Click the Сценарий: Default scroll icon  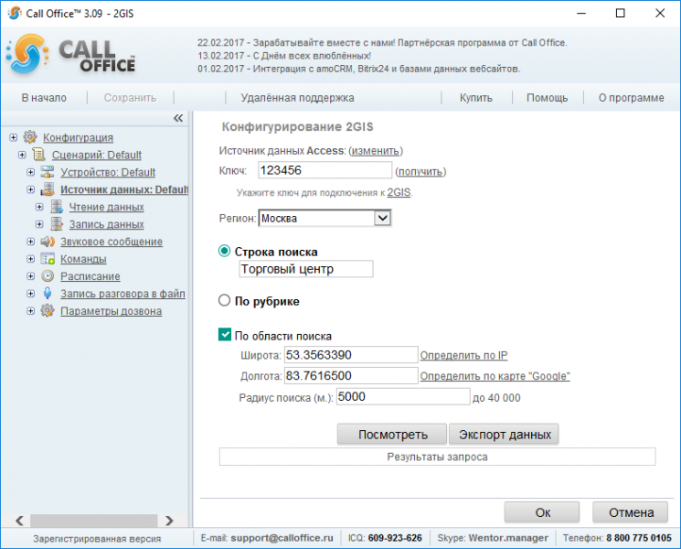(38, 155)
